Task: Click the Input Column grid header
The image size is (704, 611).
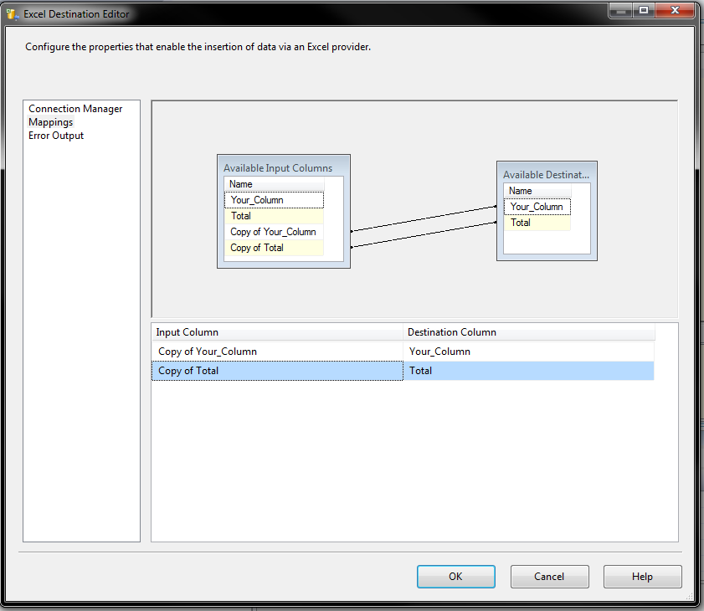Action: click(x=276, y=331)
